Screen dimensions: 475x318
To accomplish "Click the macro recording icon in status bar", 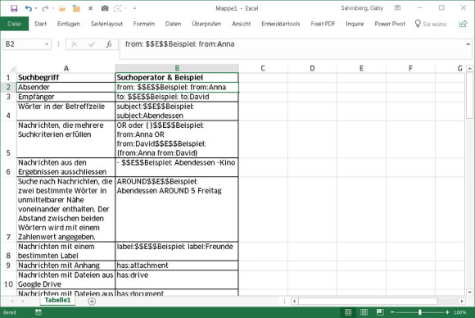I will [x=38, y=312].
